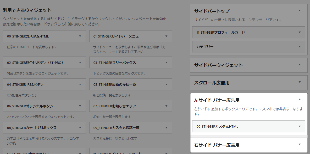Screen dimensions: 310x154
Task: Expand the 00_STINGERカスタムHTML available widget arrow
Action: pyautogui.click(x=80, y=36)
